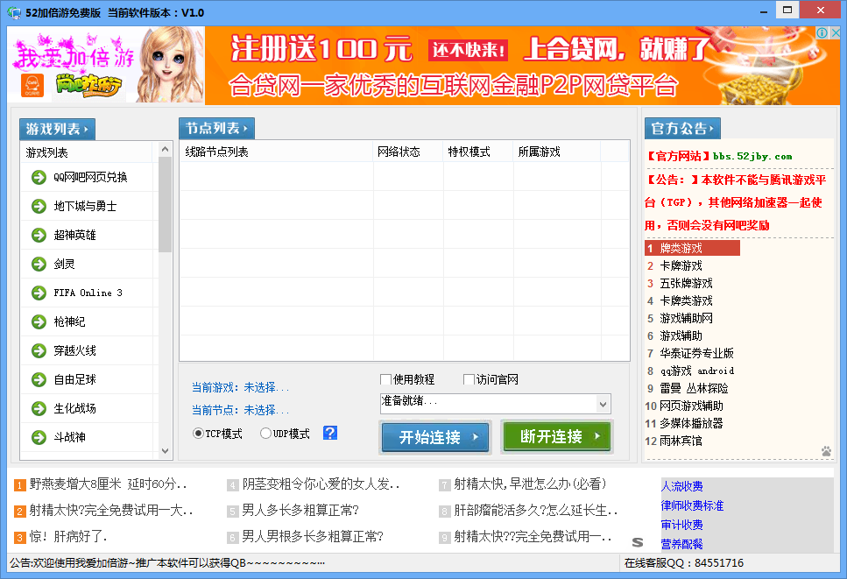
Task: Click the game list scrollbar thumb
Action: (166, 204)
